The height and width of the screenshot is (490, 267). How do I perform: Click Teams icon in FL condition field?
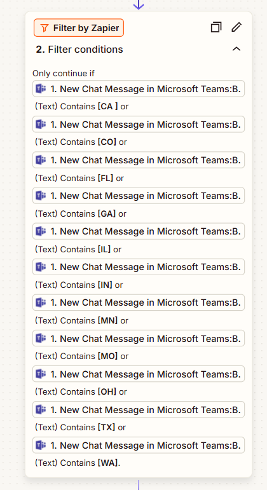pyautogui.click(x=41, y=160)
